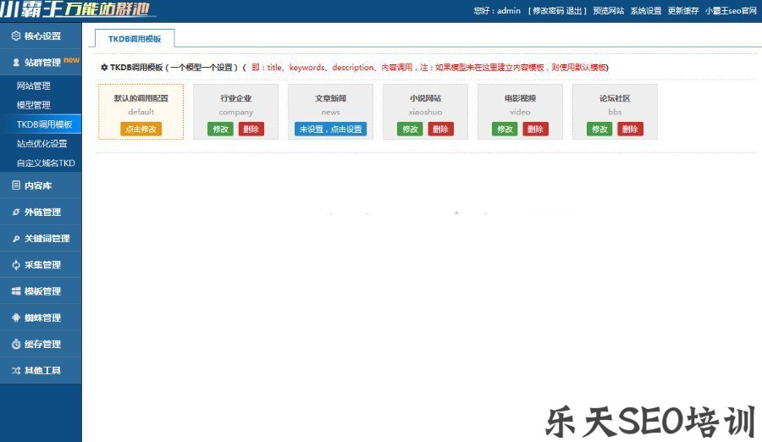Image resolution: width=762 pixels, height=442 pixels.
Task: Open 站点优化设置 in the sidebar
Action: click(41, 143)
